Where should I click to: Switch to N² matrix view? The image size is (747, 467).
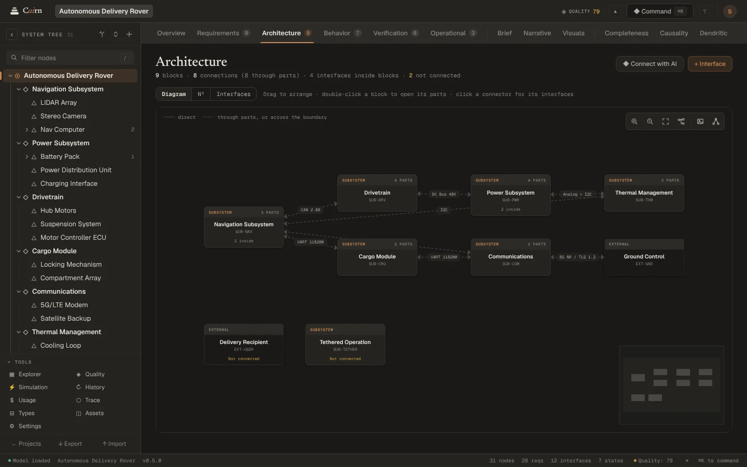(201, 94)
